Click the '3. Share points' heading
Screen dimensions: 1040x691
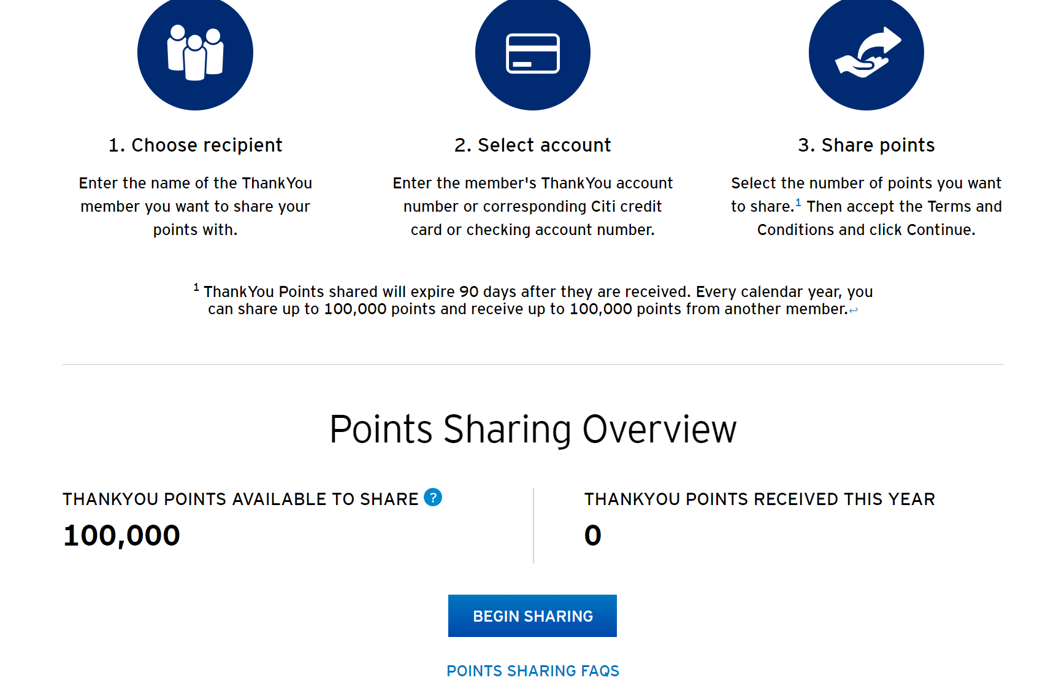click(x=866, y=145)
